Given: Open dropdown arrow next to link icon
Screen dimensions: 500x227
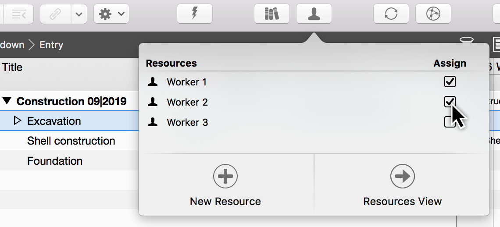Looking at the screenshot, I should click(79, 14).
